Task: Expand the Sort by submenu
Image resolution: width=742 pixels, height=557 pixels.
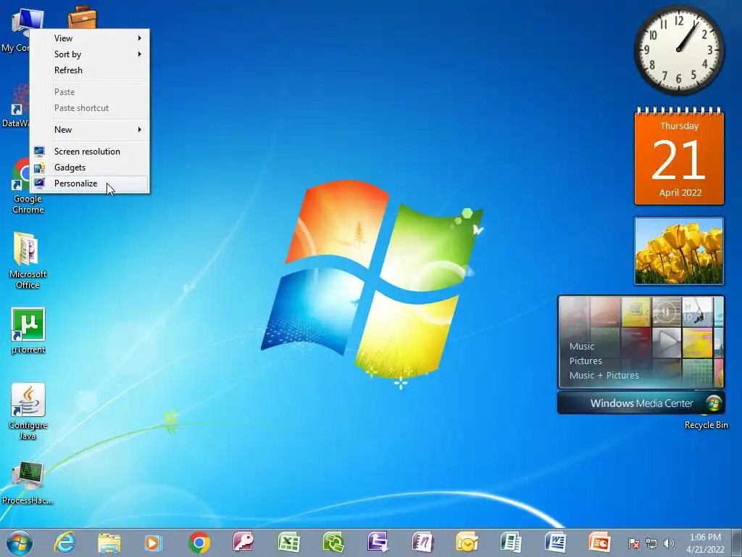Action: click(x=90, y=54)
